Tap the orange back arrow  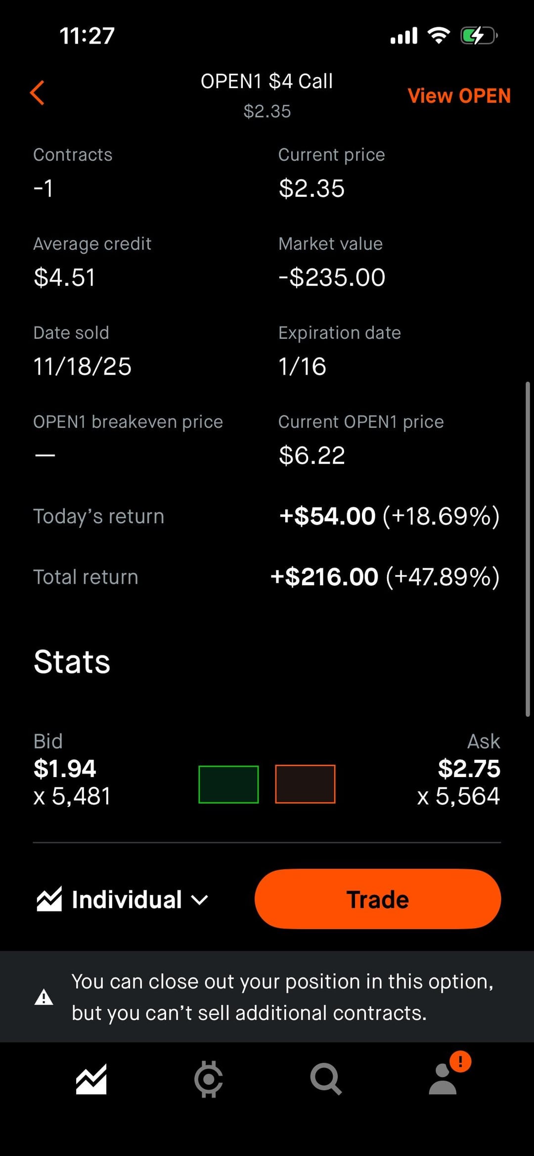click(x=38, y=92)
